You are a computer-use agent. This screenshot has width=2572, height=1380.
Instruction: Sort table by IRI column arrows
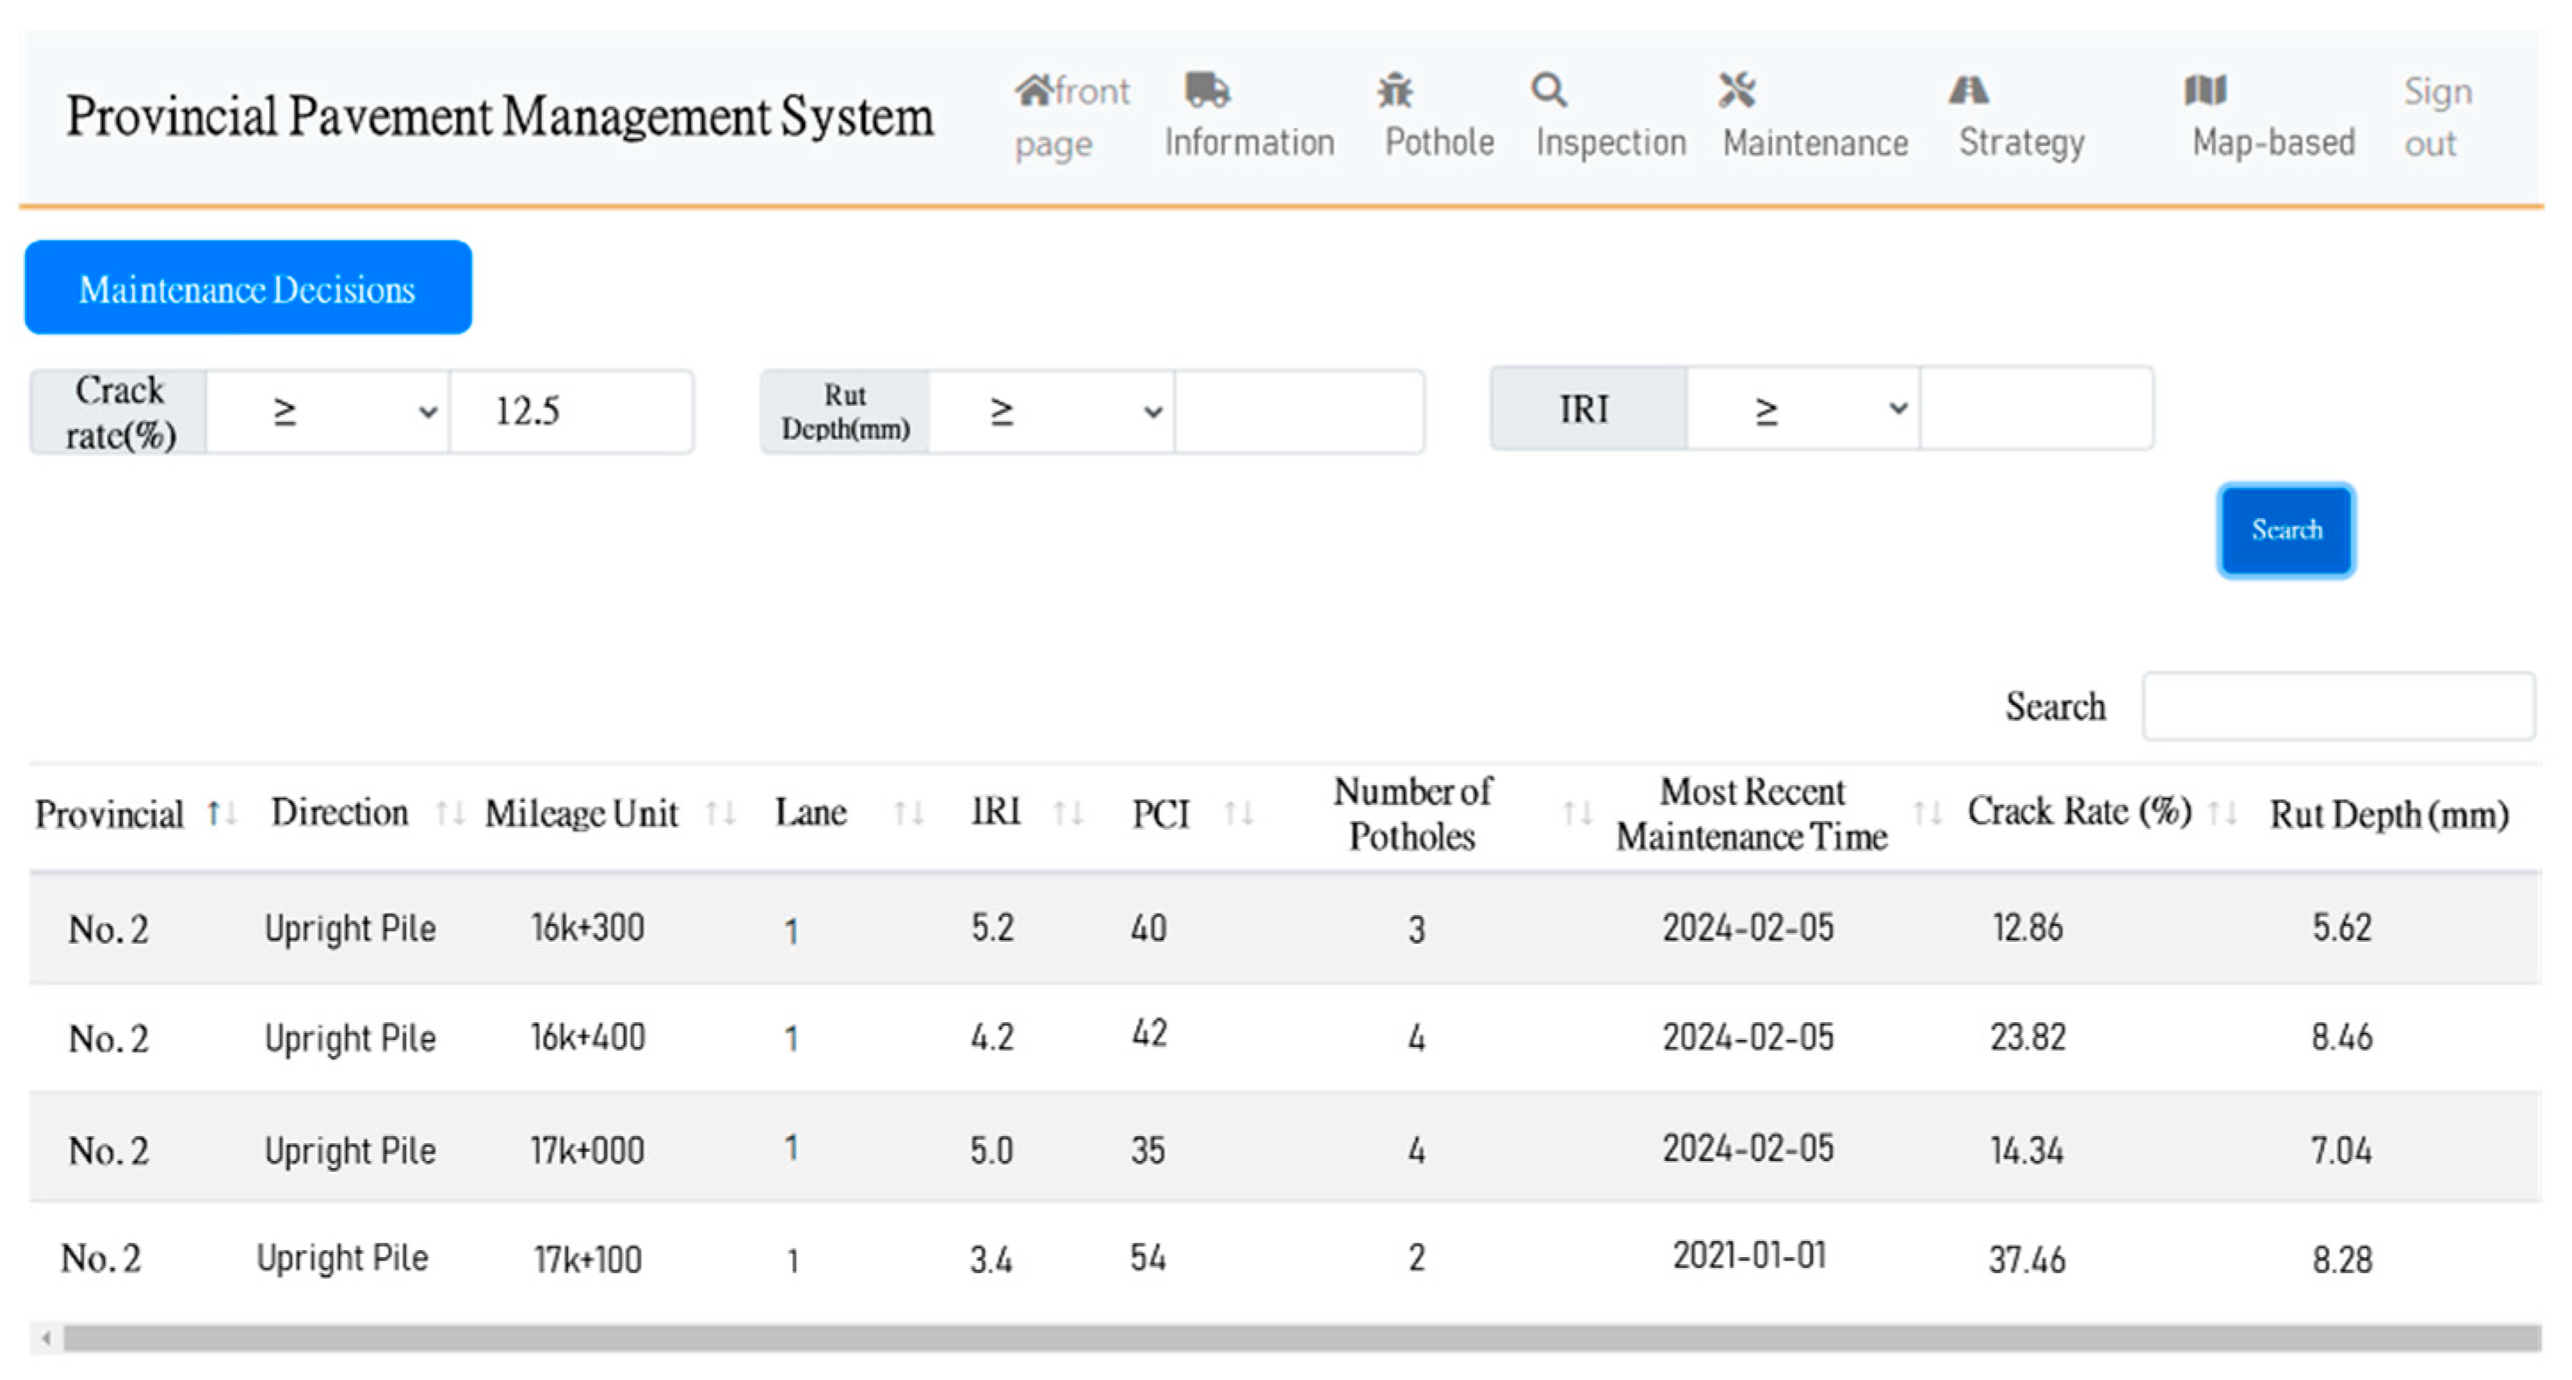(1067, 814)
